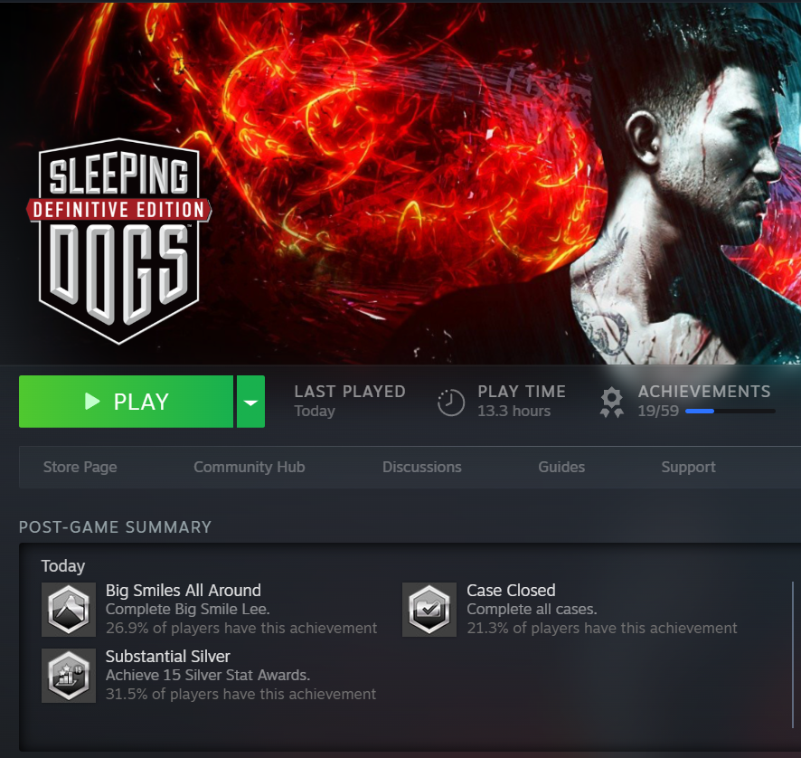801x758 pixels.
Task: Click the white play triangle icon
Action: [92, 402]
